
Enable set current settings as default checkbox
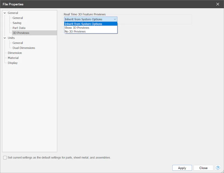pos(5,158)
